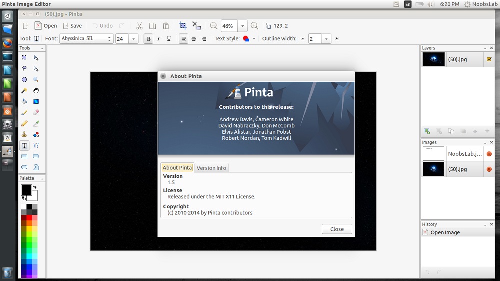
Task: Select the Eraser tool
Action: coord(36,112)
